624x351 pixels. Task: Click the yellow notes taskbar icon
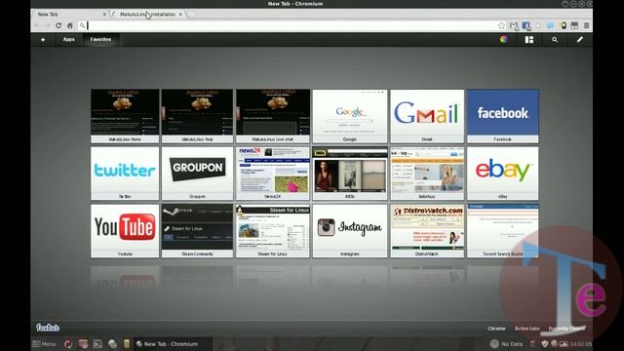[x=127, y=344]
